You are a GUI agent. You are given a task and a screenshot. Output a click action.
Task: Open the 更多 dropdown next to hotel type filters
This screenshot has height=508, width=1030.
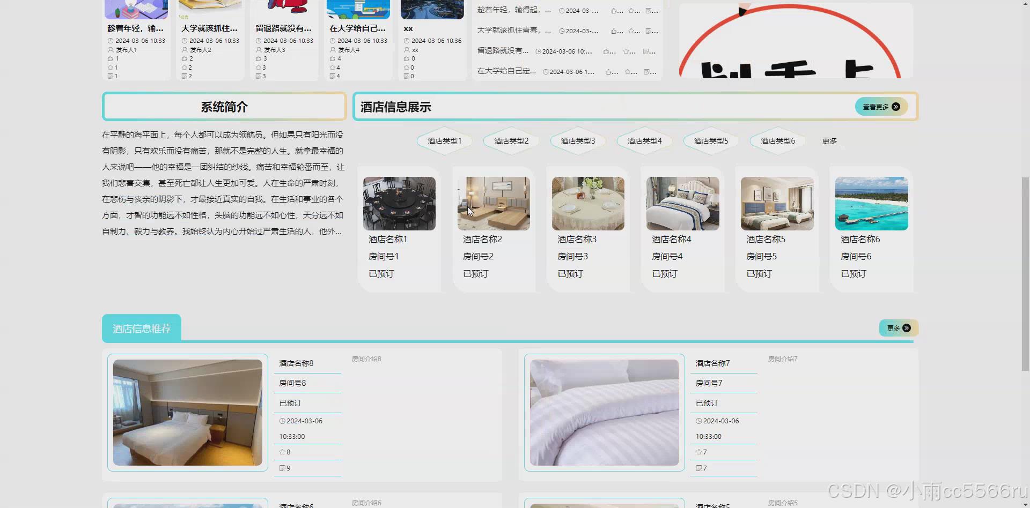829,140
